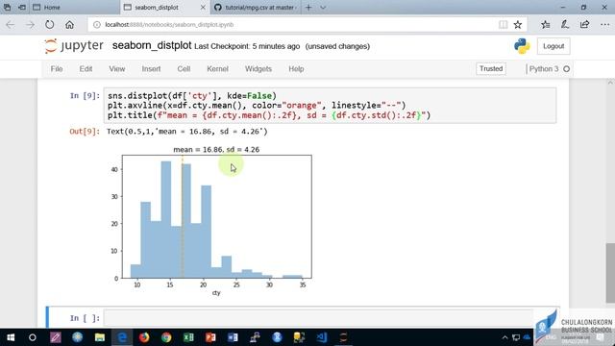Open PowerPoint from taskbar
The height and width of the screenshot is (346, 615).
210,337
